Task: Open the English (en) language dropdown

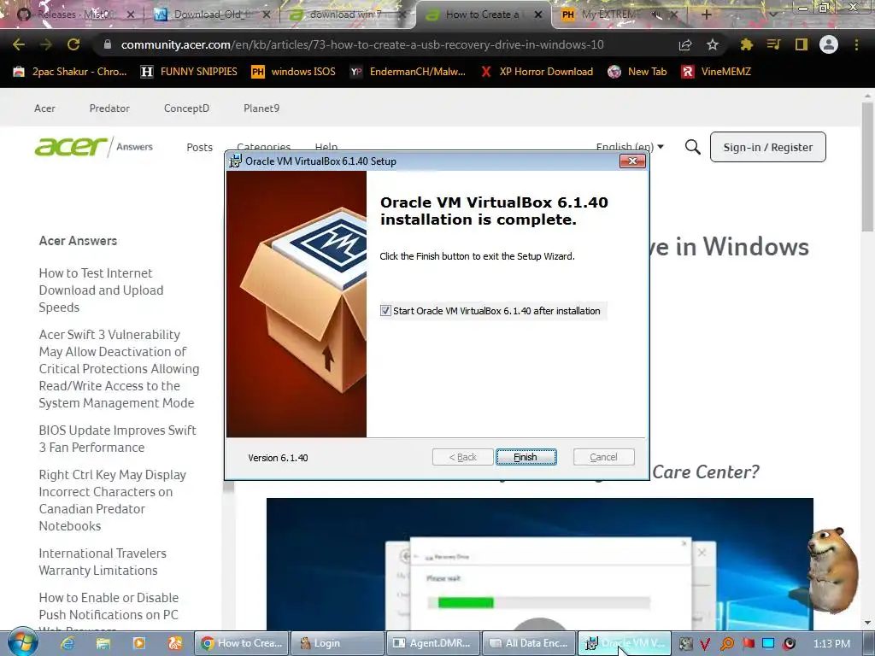Action: pos(630,147)
